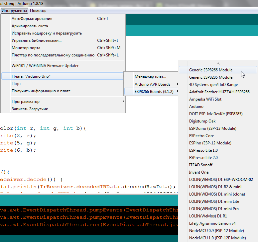Image resolution: width=258 pixels, height=242 pixels.
Task: Select ESPresso Lite 1.0
Action: click(x=218, y=150)
